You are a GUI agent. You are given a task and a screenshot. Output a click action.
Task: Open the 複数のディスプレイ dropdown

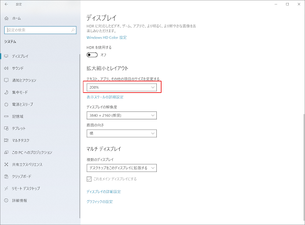click(122, 168)
